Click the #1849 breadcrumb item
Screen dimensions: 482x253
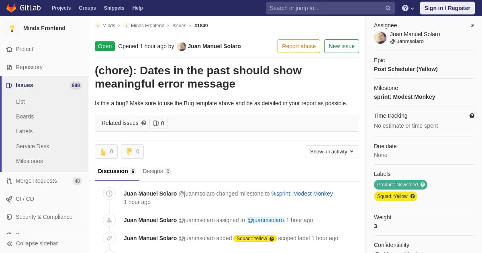pyautogui.click(x=201, y=26)
